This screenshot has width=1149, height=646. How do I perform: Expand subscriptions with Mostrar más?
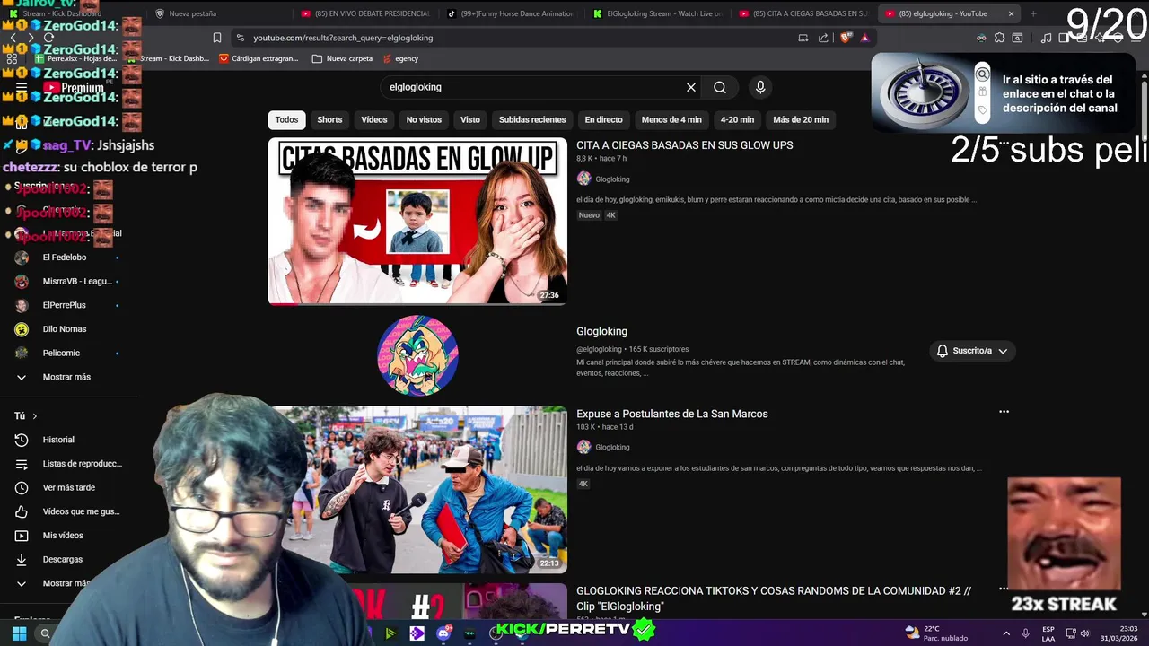click(66, 377)
